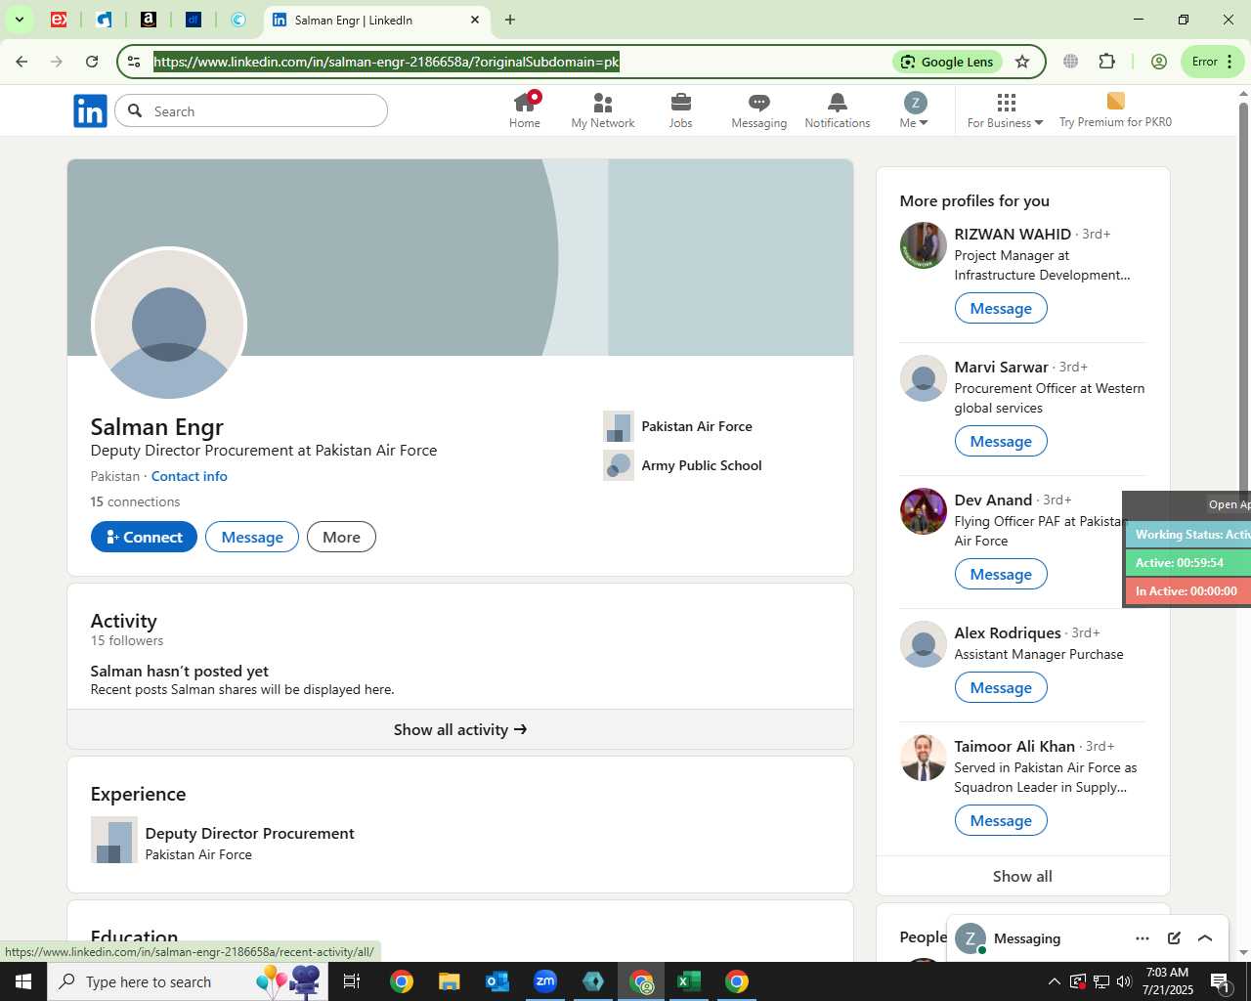Image resolution: width=1251 pixels, height=1001 pixels.
Task: Open the tab search dropdown arrow
Action: pyautogui.click(x=19, y=20)
